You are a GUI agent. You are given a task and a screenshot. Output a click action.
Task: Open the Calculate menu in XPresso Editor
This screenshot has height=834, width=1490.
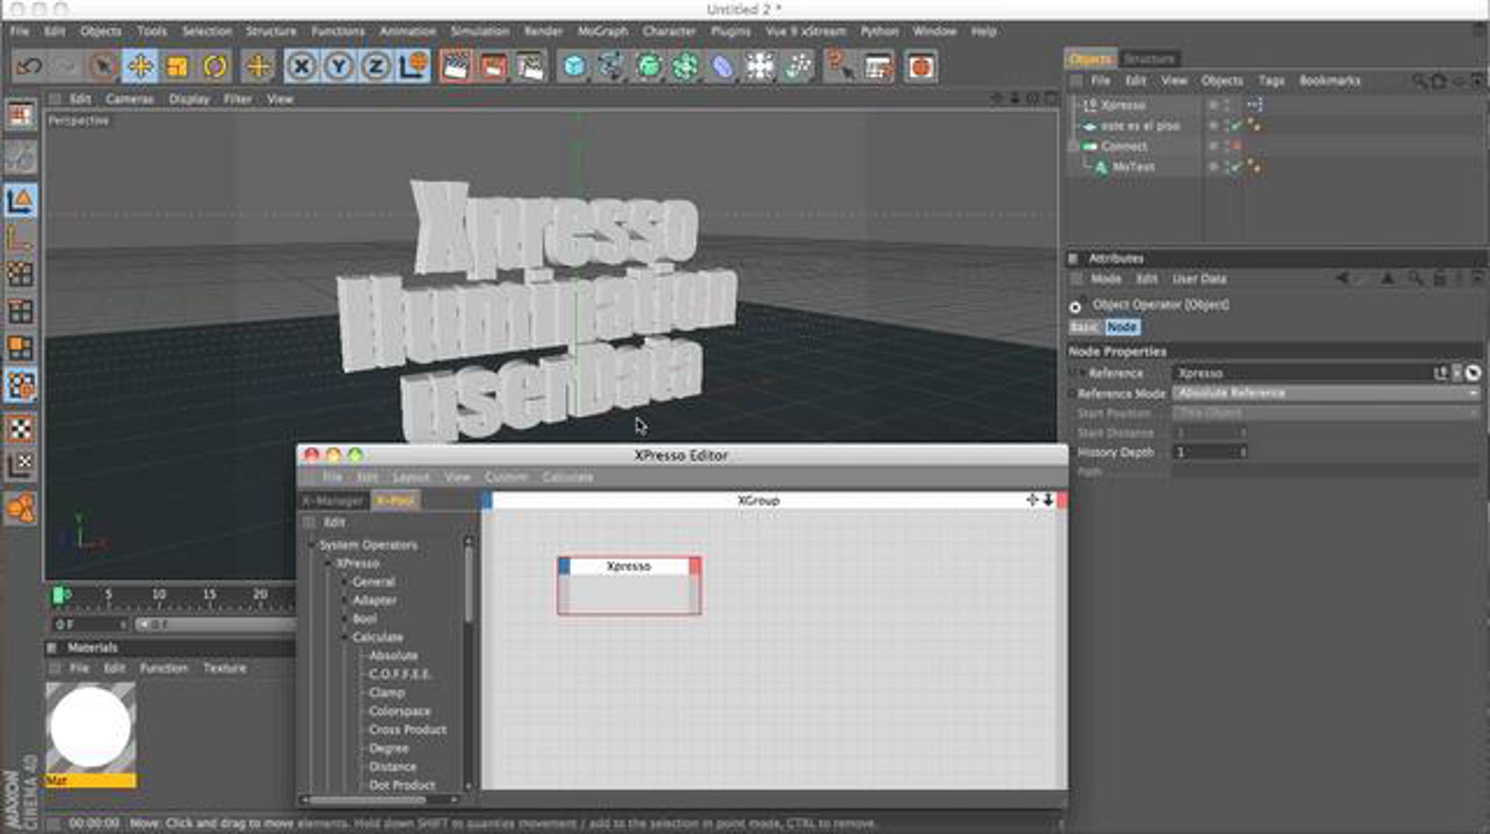coord(567,477)
